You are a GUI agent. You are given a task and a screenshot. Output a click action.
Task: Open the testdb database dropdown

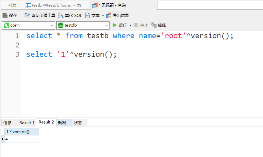[x=107, y=25]
